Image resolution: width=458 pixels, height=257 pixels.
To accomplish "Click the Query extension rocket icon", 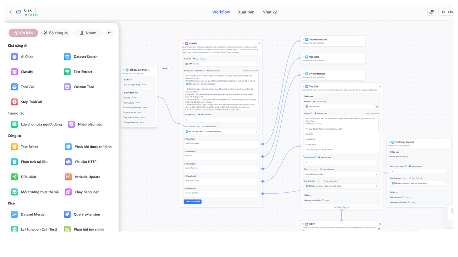I will (x=67, y=214).
